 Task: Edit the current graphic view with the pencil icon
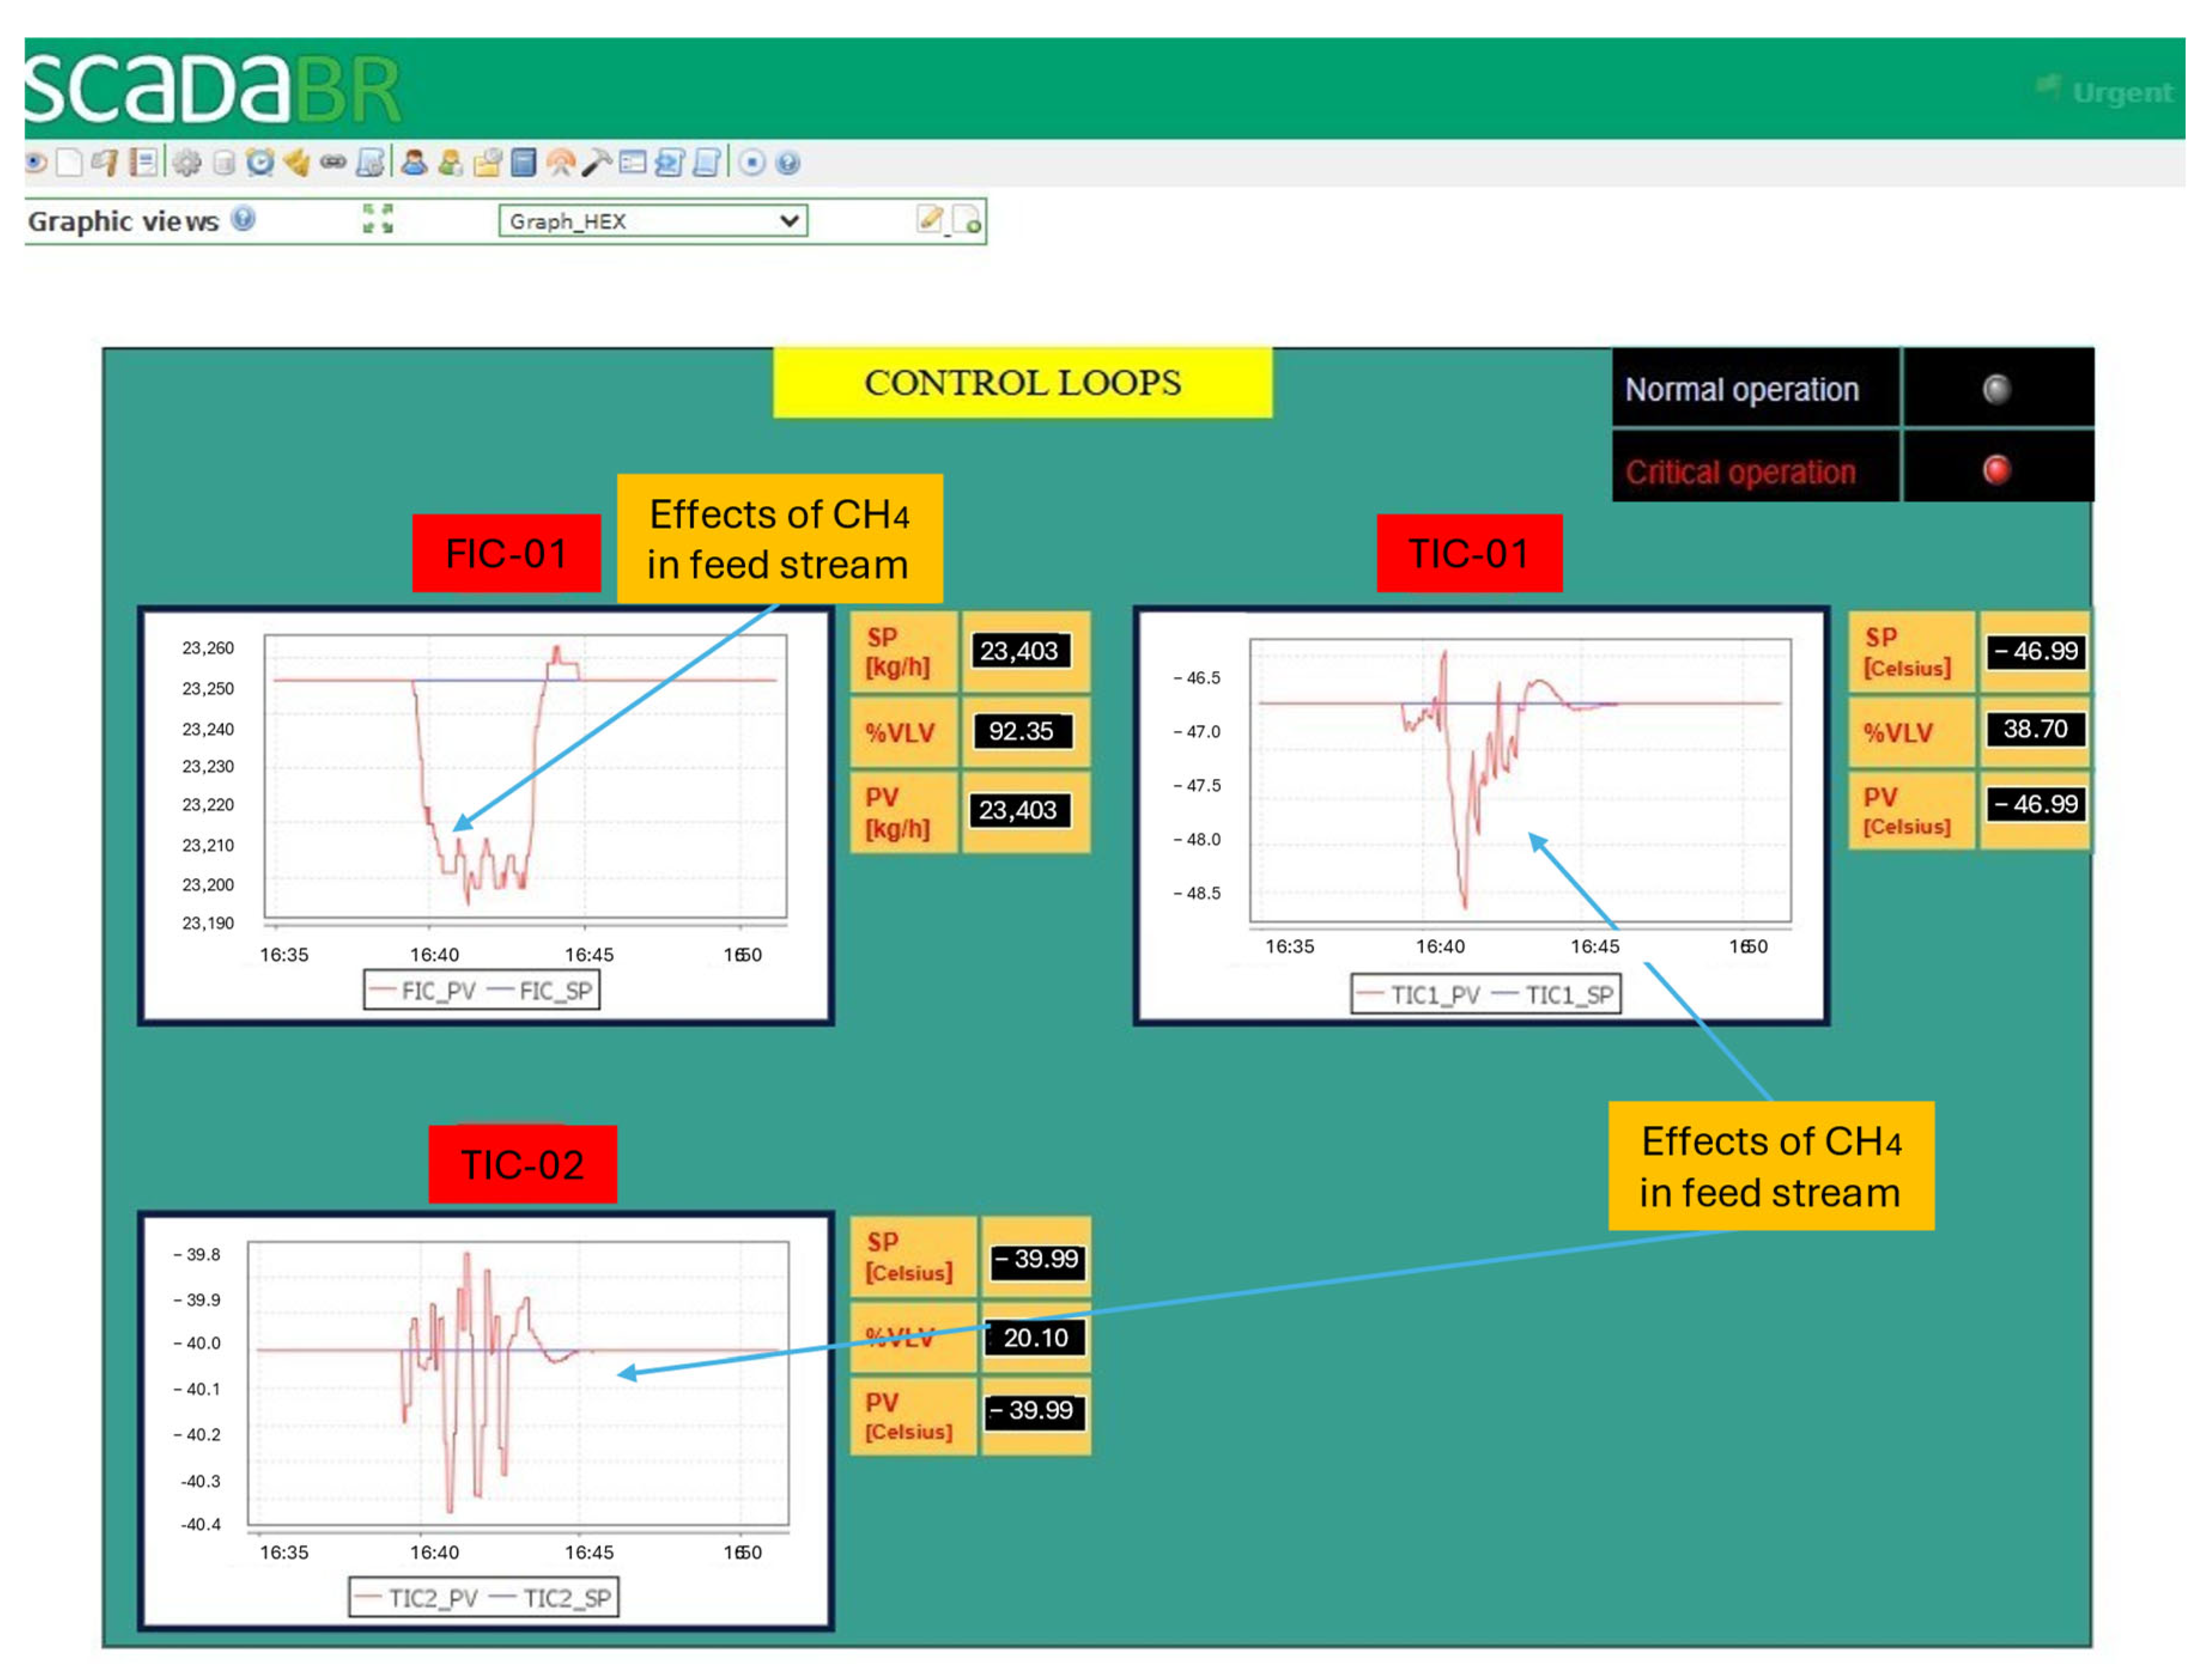click(x=930, y=219)
